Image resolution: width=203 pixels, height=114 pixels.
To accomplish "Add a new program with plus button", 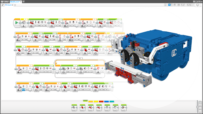I will coord(15,5).
